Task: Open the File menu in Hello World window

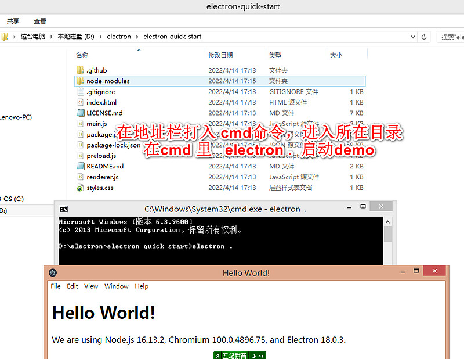Action: [x=55, y=286]
